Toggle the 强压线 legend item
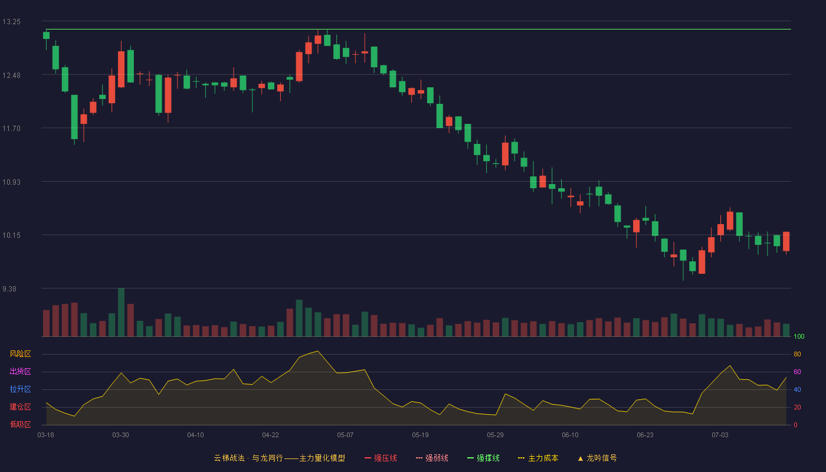This screenshot has width=826, height=472. [381, 458]
